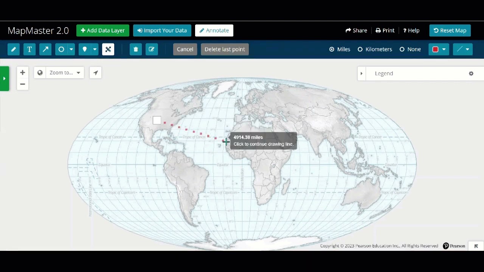Click the line style icon
This screenshot has width=484, height=272.
point(459,49)
